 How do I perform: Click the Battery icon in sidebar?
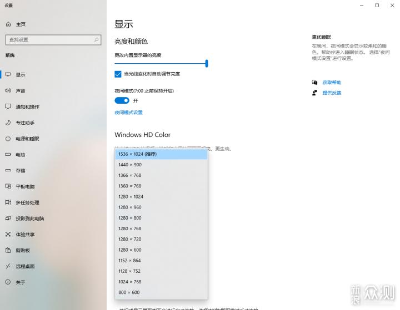coord(8,154)
